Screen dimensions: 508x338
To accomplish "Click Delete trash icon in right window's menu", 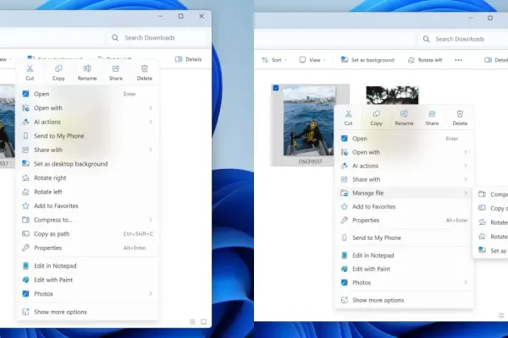I will (x=460, y=114).
